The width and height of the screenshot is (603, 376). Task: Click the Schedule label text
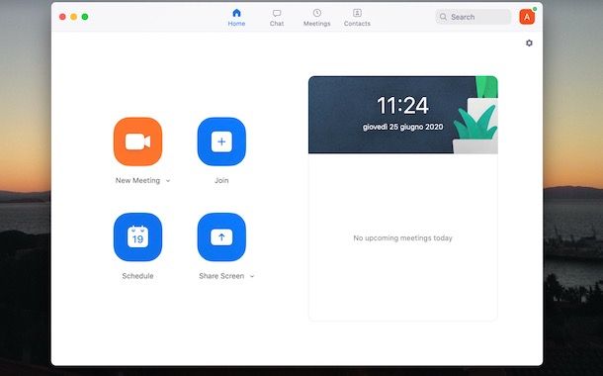coord(137,276)
